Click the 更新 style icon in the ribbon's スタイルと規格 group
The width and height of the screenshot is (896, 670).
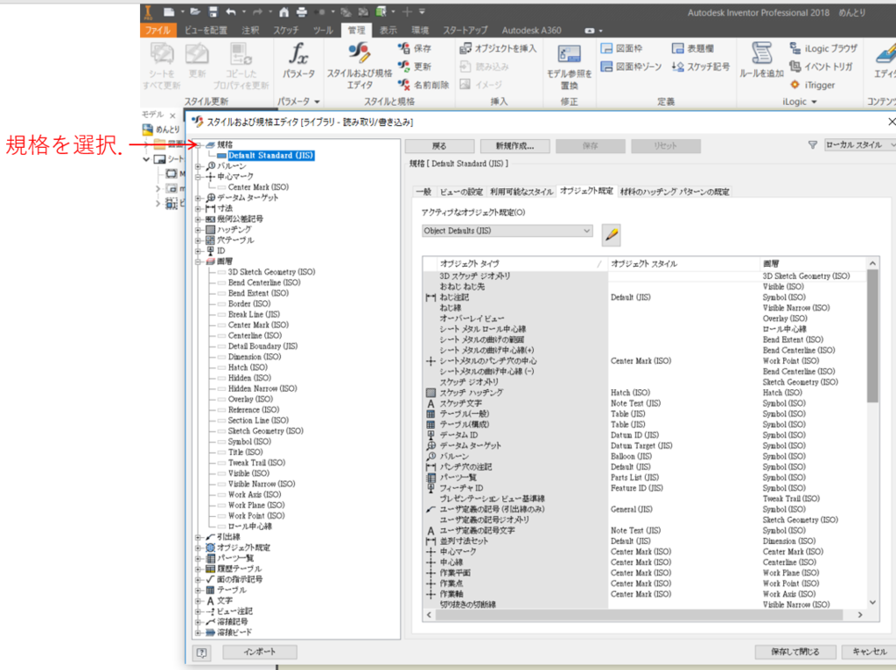415,66
